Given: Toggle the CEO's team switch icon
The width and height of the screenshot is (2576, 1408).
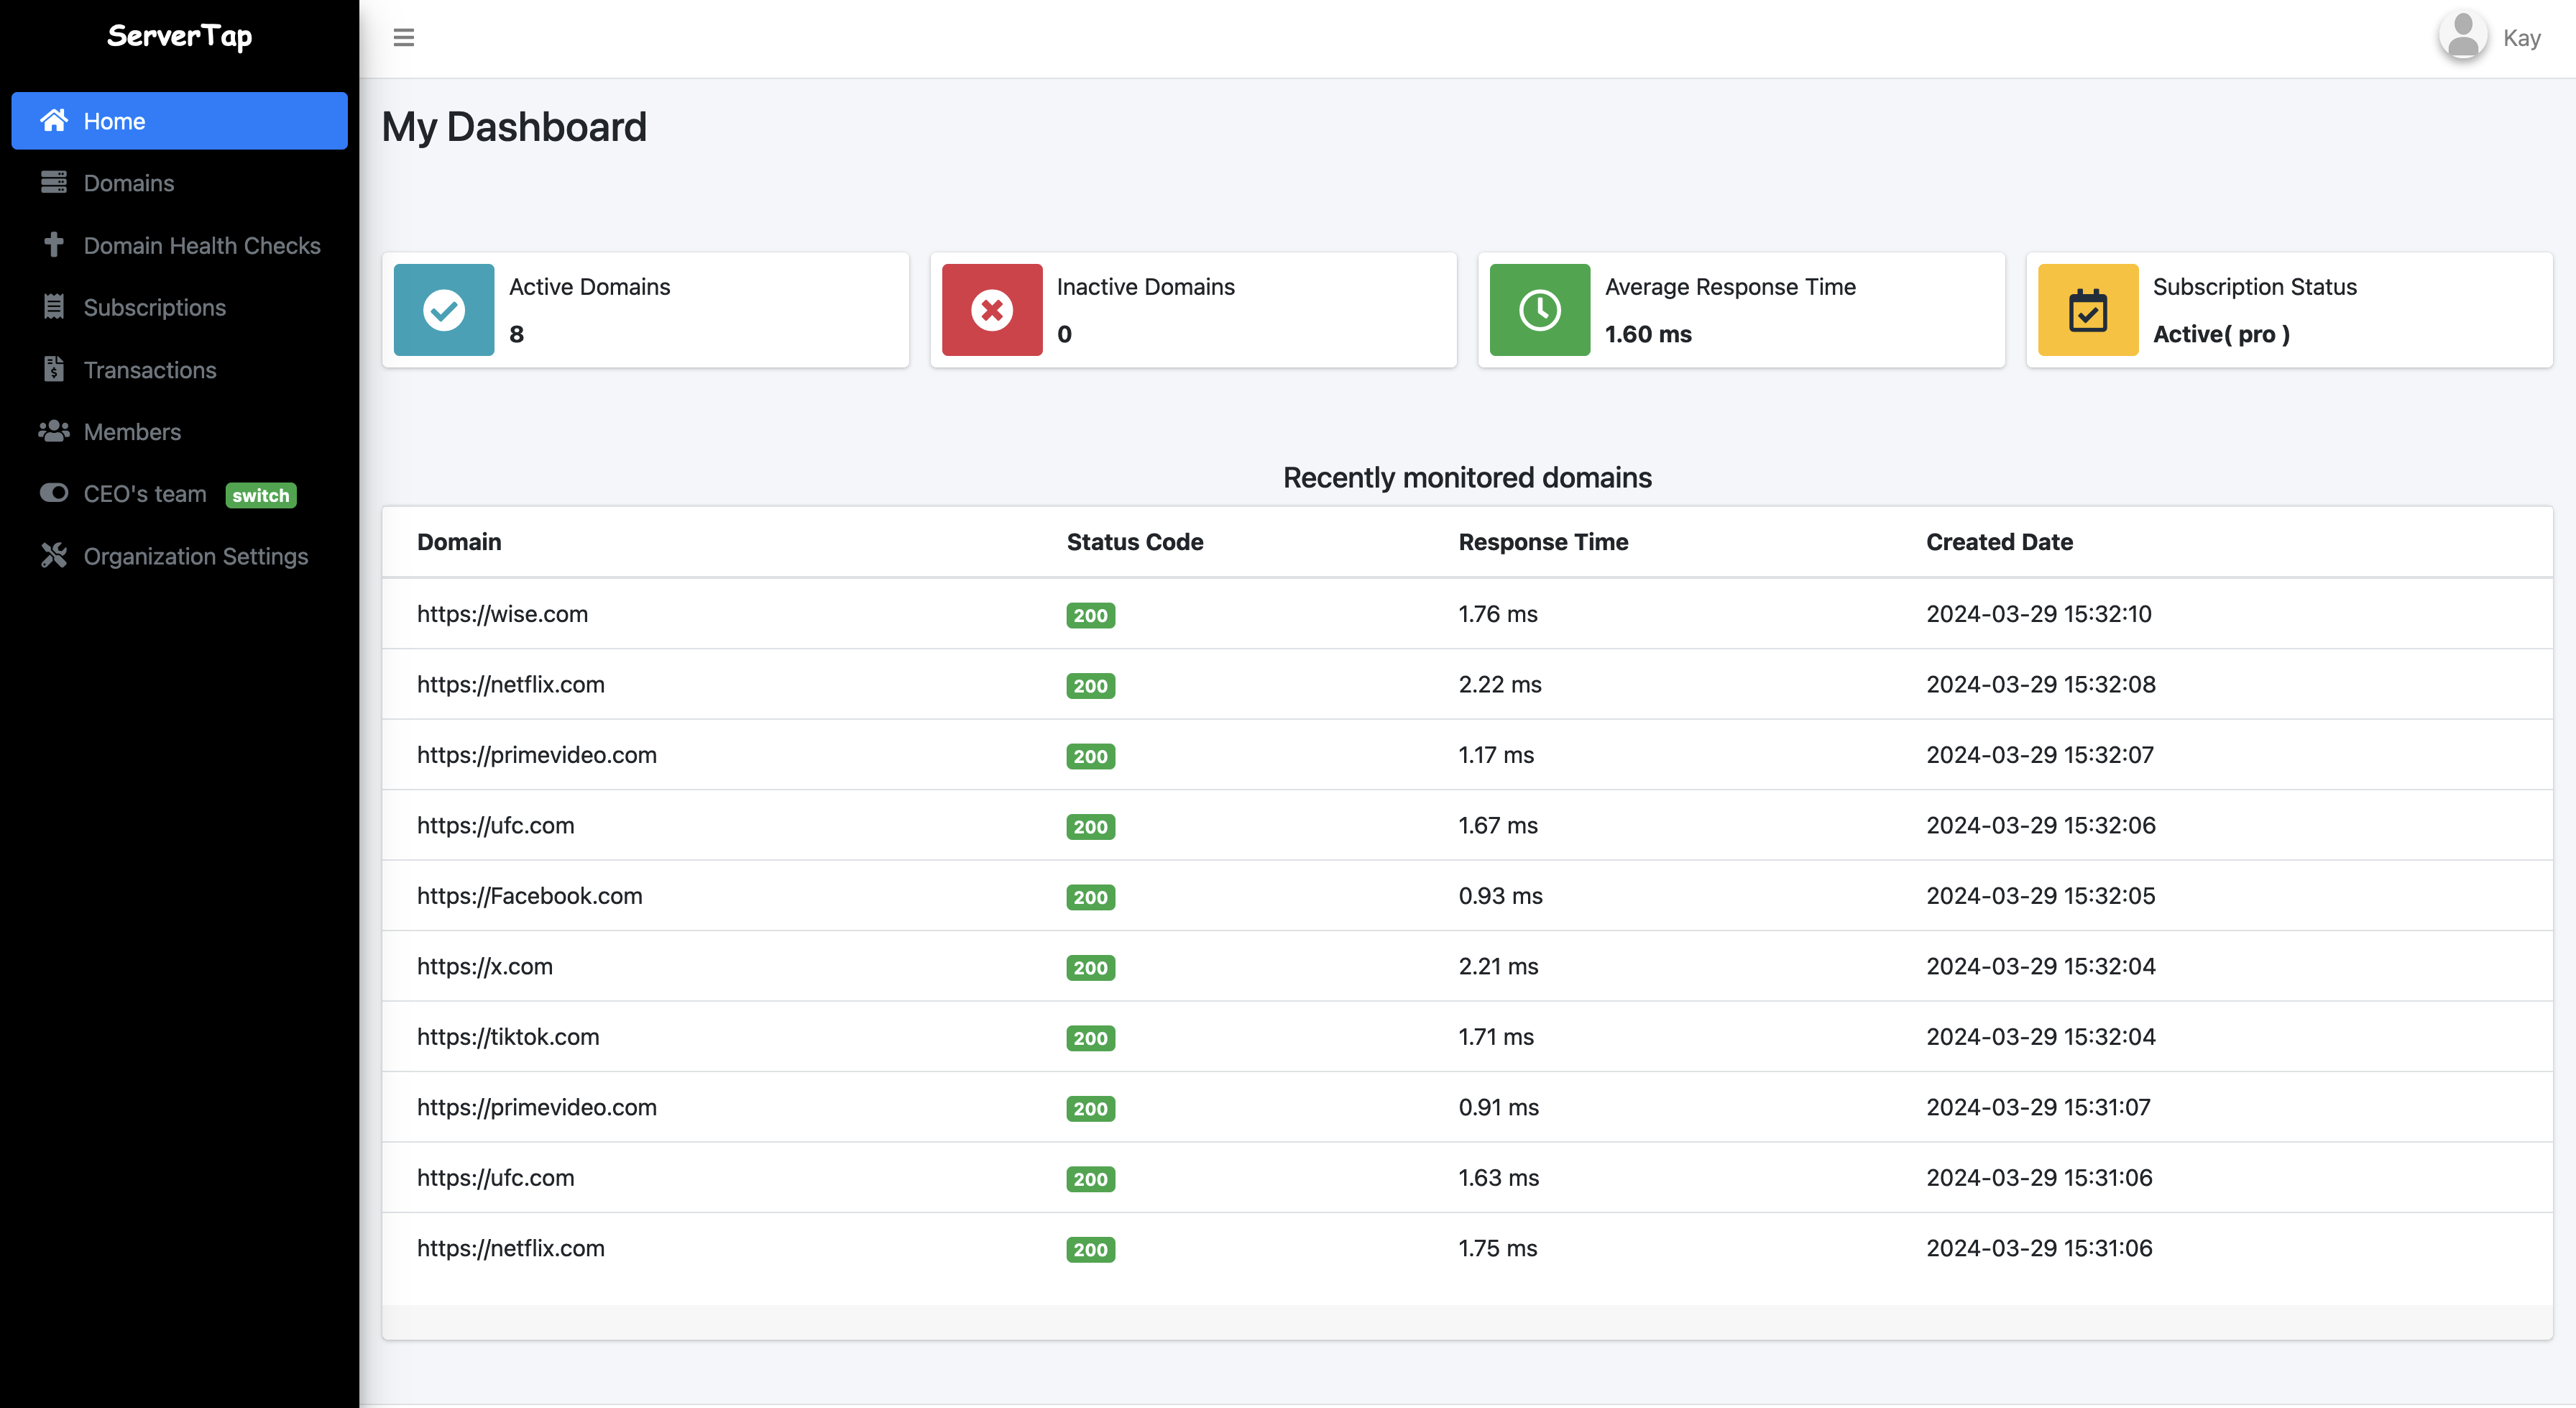Looking at the screenshot, I should [54, 493].
